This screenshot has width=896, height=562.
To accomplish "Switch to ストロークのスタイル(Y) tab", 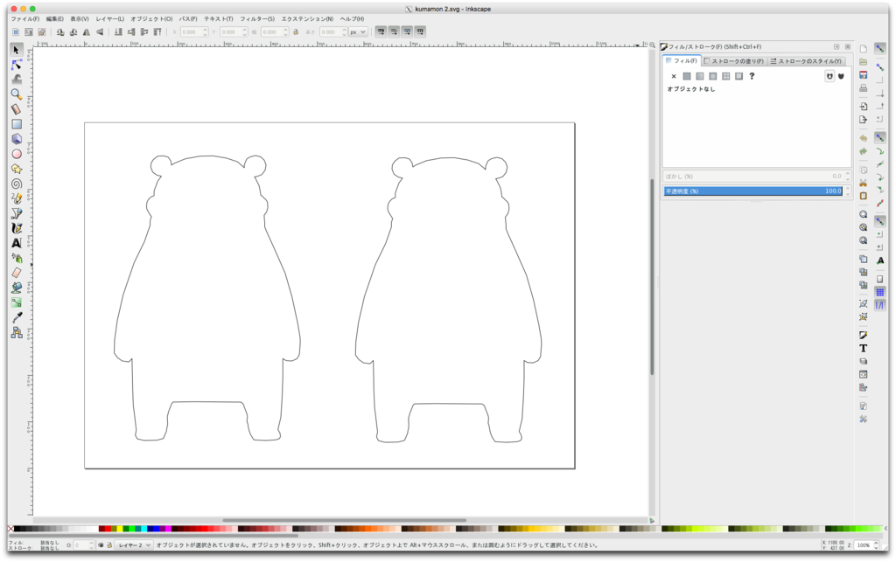I will pos(805,61).
